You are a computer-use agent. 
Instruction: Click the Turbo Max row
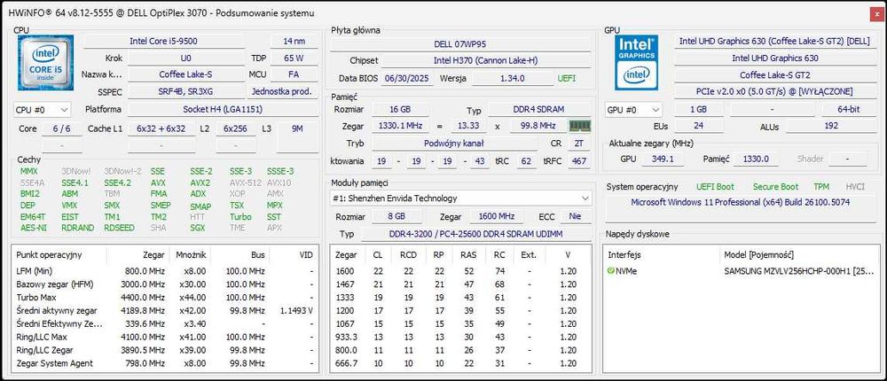[x=165, y=298]
